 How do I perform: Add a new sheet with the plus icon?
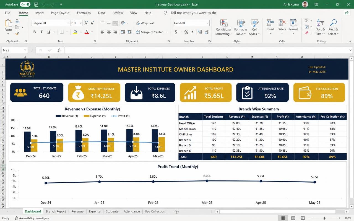pos(176,212)
